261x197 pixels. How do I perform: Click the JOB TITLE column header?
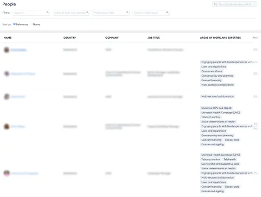click(153, 38)
